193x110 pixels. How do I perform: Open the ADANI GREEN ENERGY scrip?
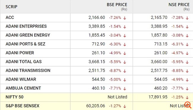(x=28, y=35)
